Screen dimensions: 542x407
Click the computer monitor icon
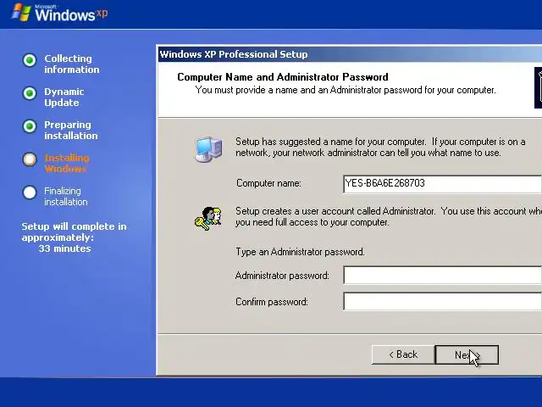pyautogui.click(x=208, y=149)
